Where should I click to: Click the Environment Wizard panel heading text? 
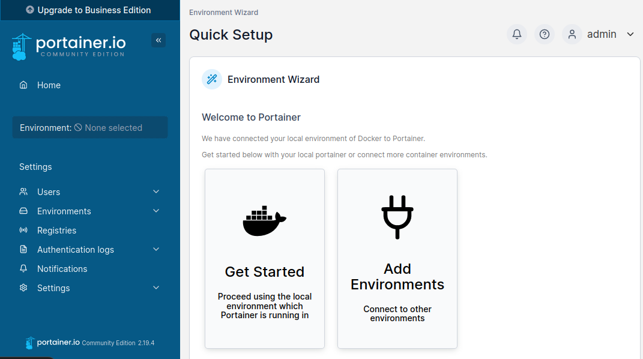[274, 79]
